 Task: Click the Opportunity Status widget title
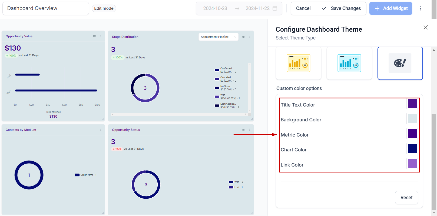point(126,130)
